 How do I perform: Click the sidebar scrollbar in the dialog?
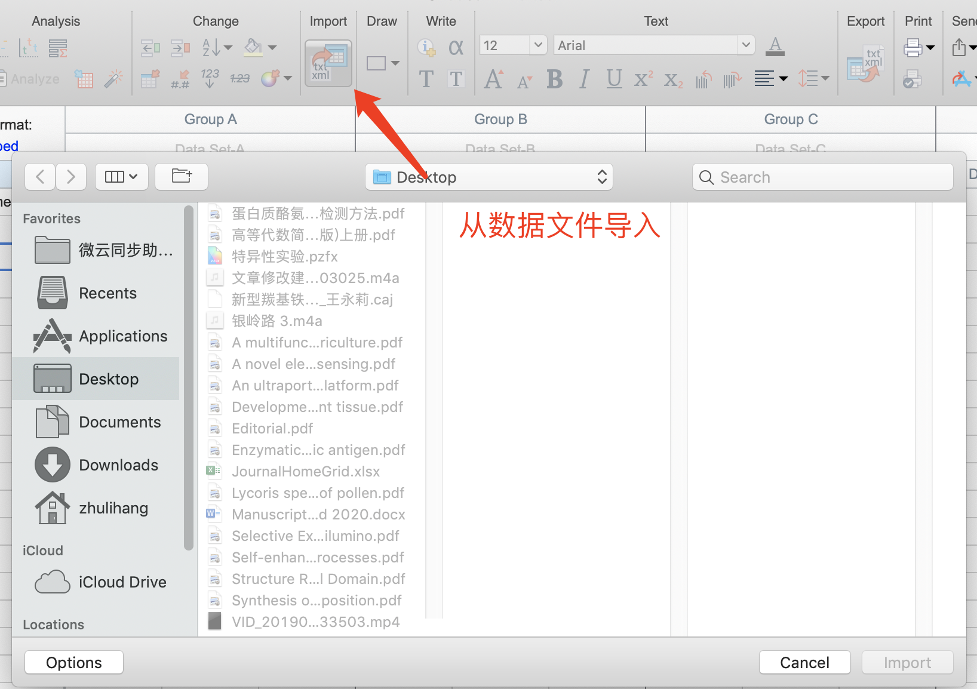(189, 377)
